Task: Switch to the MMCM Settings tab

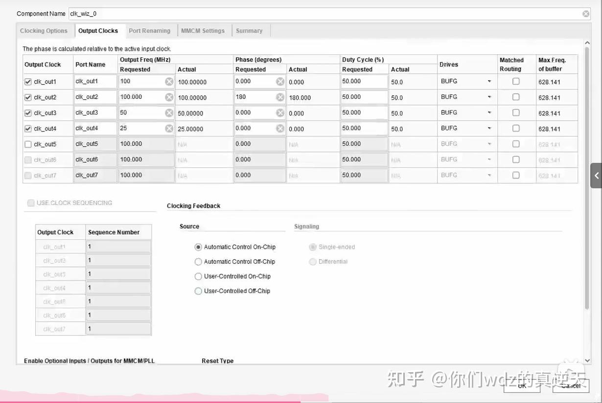Action: [x=204, y=30]
